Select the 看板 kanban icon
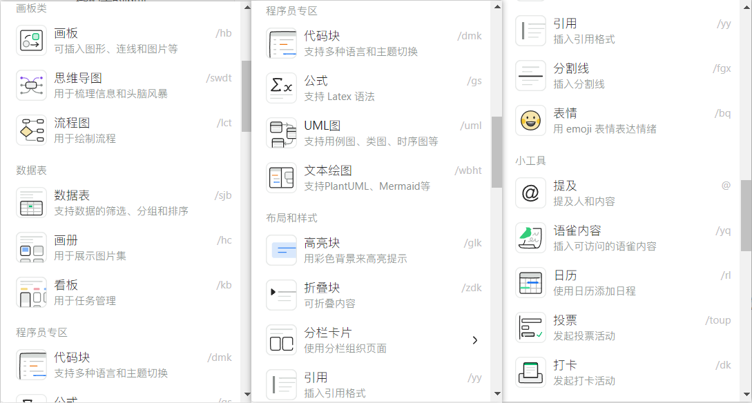 point(31,293)
